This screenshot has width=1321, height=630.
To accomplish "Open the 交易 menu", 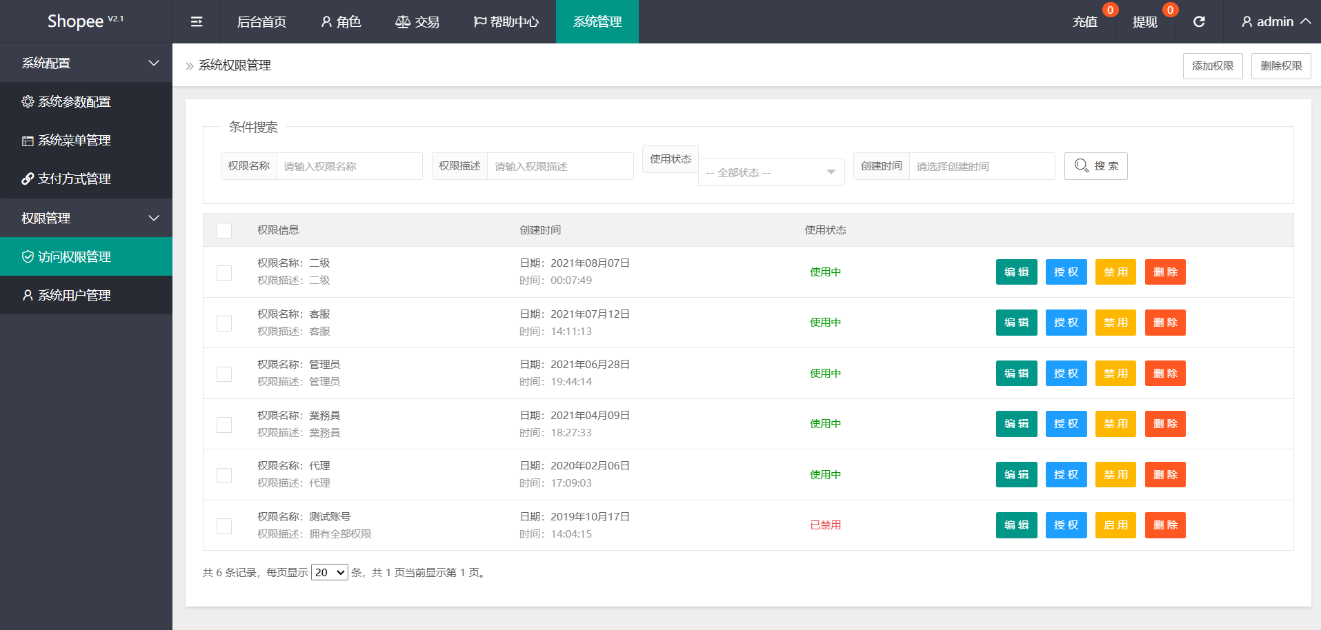I will point(417,22).
